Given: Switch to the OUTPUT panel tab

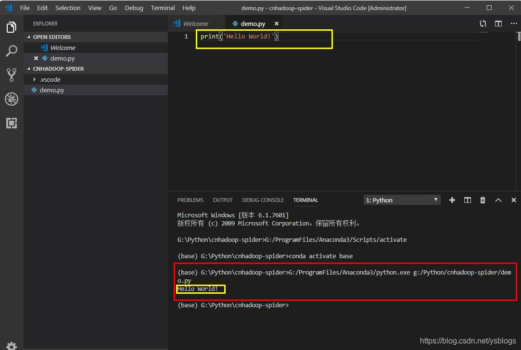Looking at the screenshot, I should tap(223, 200).
